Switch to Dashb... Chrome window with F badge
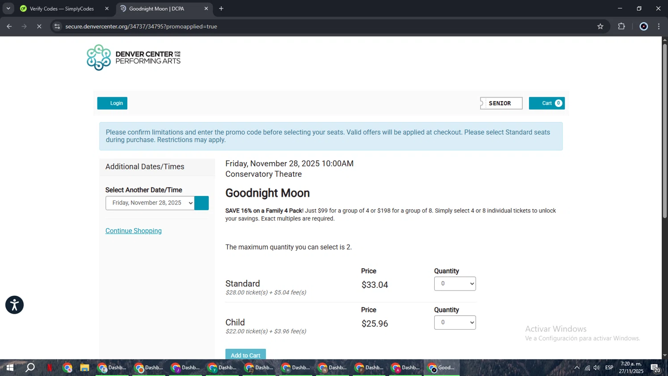Viewport: 668px width, 376px height. coord(369,368)
